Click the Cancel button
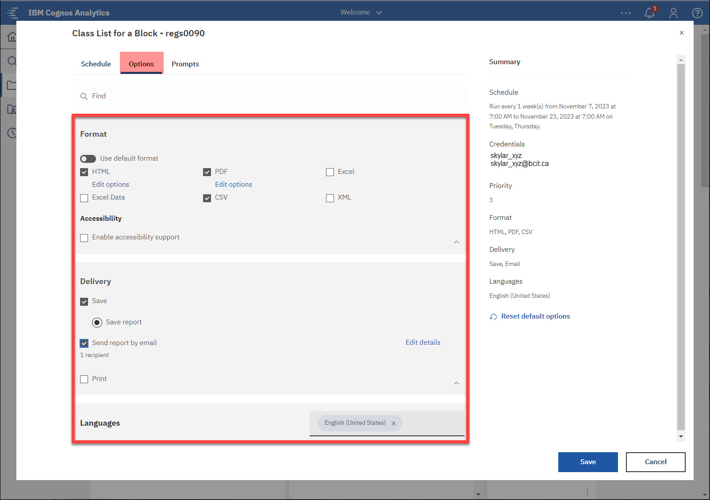 point(656,462)
